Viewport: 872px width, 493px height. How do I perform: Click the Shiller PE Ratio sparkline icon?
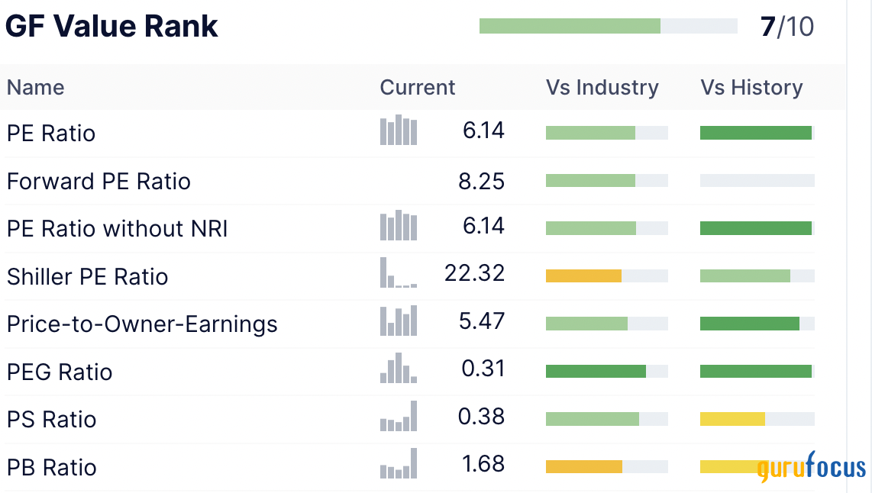pyautogui.click(x=399, y=273)
